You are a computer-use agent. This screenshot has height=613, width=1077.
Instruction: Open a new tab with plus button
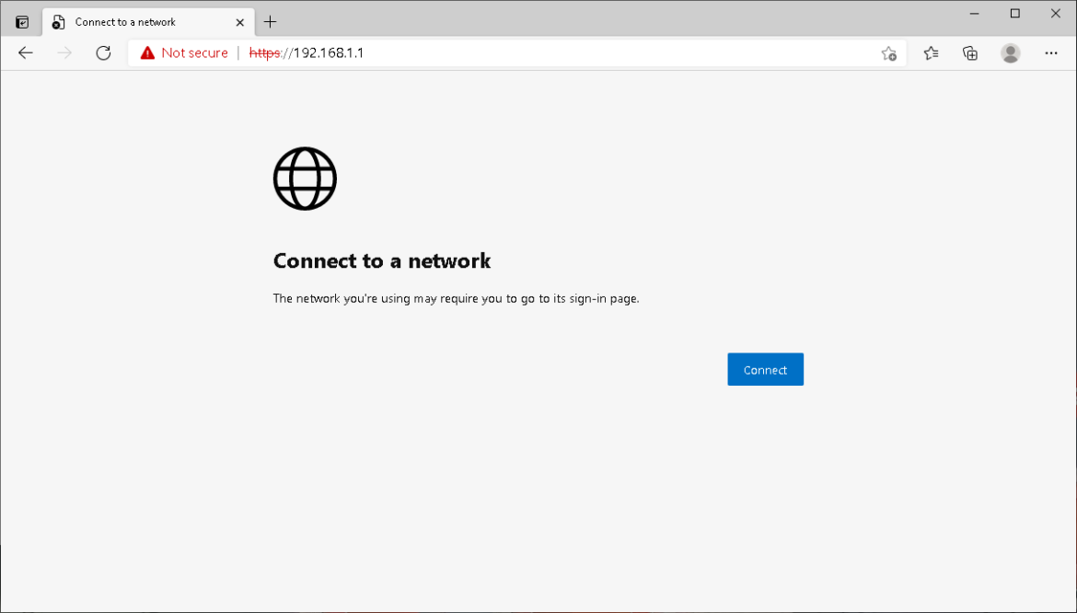click(270, 22)
